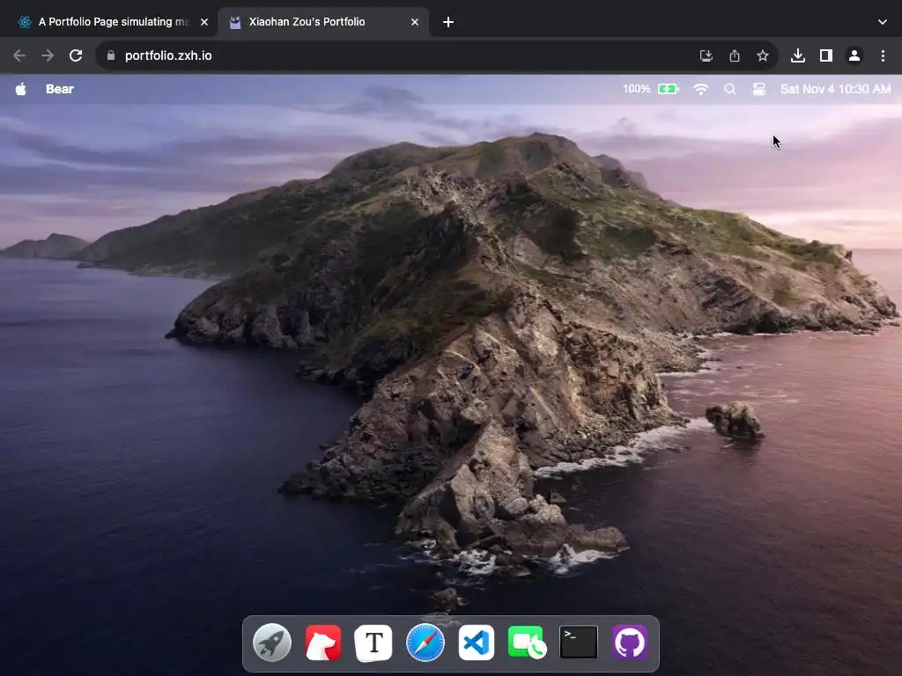Image resolution: width=902 pixels, height=676 pixels.
Task: Share this page via the share icon
Action: [x=734, y=55]
